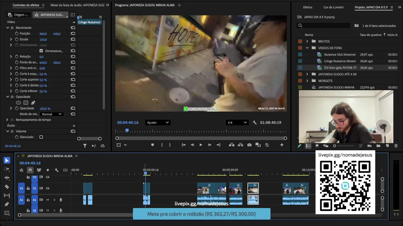Image resolution: width=403 pixels, height=226 pixels.
Task: Export a frame with camera icon
Action: [x=249, y=145]
